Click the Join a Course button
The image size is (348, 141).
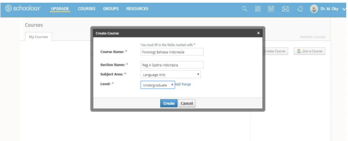coord(309,51)
